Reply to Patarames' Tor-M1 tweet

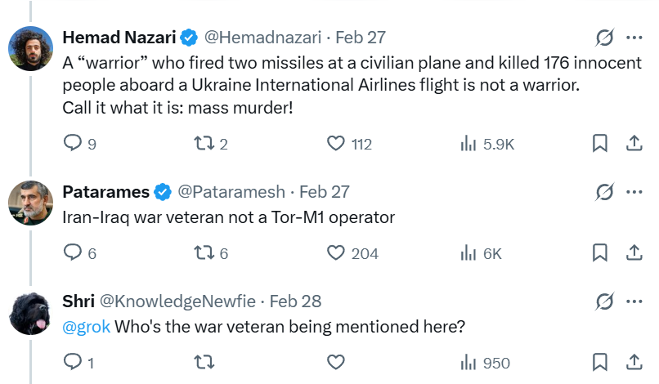coord(74,253)
